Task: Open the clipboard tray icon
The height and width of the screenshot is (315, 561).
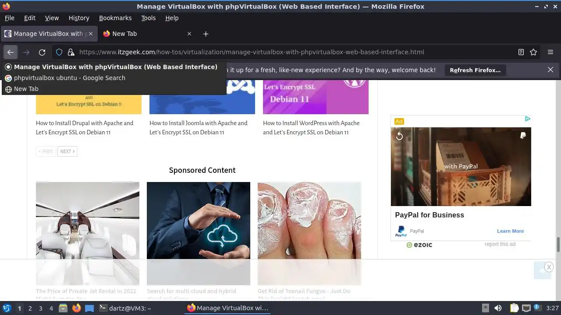Action: pos(514,308)
